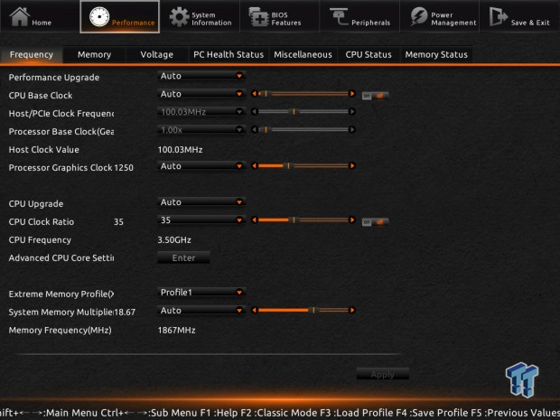Image resolution: width=560 pixels, height=420 pixels.
Task: Click the Peripherals connector icon
Action: click(339, 16)
